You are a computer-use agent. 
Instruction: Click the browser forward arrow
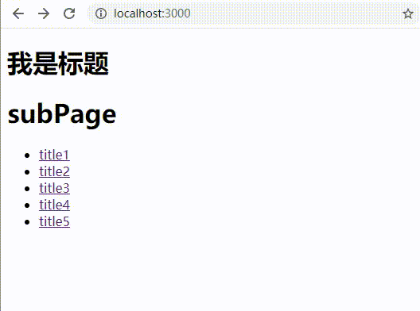pyautogui.click(x=44, y=13)
